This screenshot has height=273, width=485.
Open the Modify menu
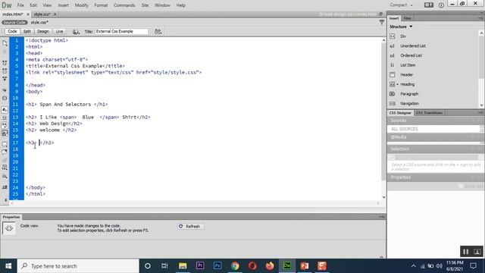coord(81,5)
